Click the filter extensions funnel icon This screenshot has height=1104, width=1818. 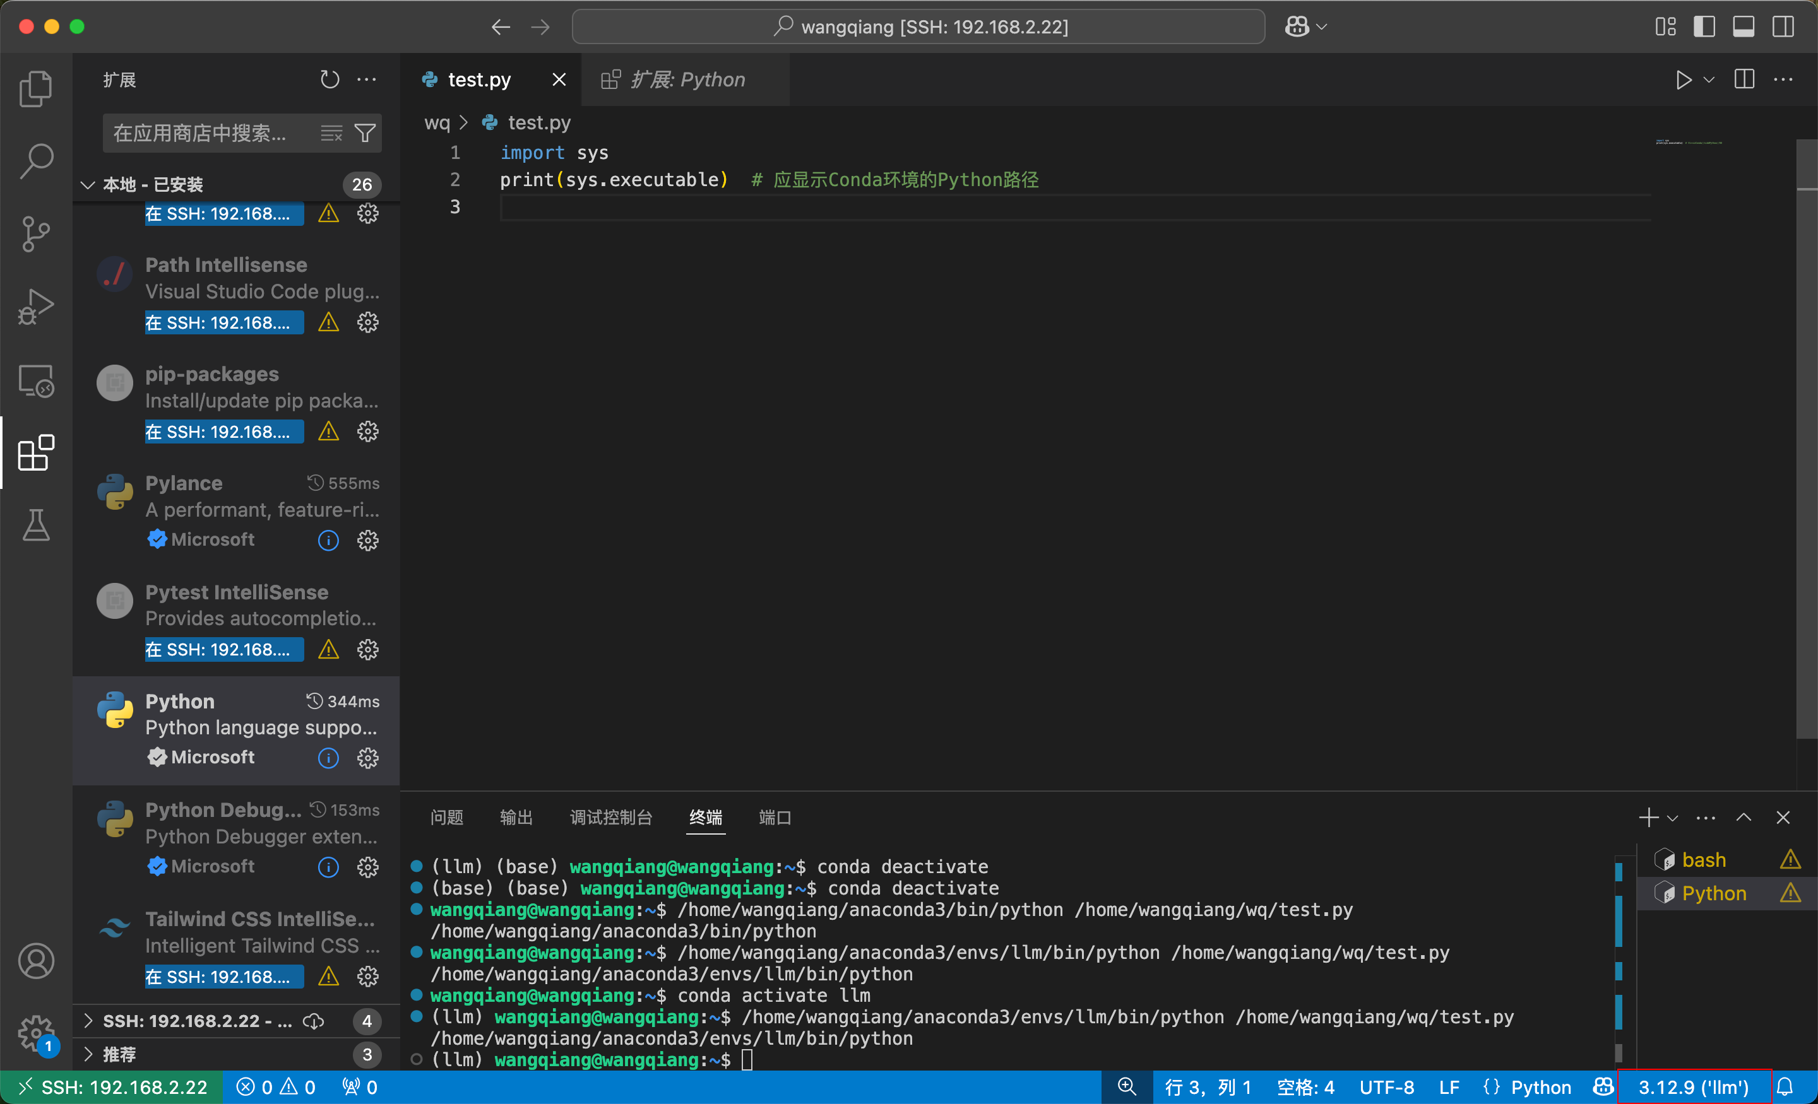click(x=365, y=134)
